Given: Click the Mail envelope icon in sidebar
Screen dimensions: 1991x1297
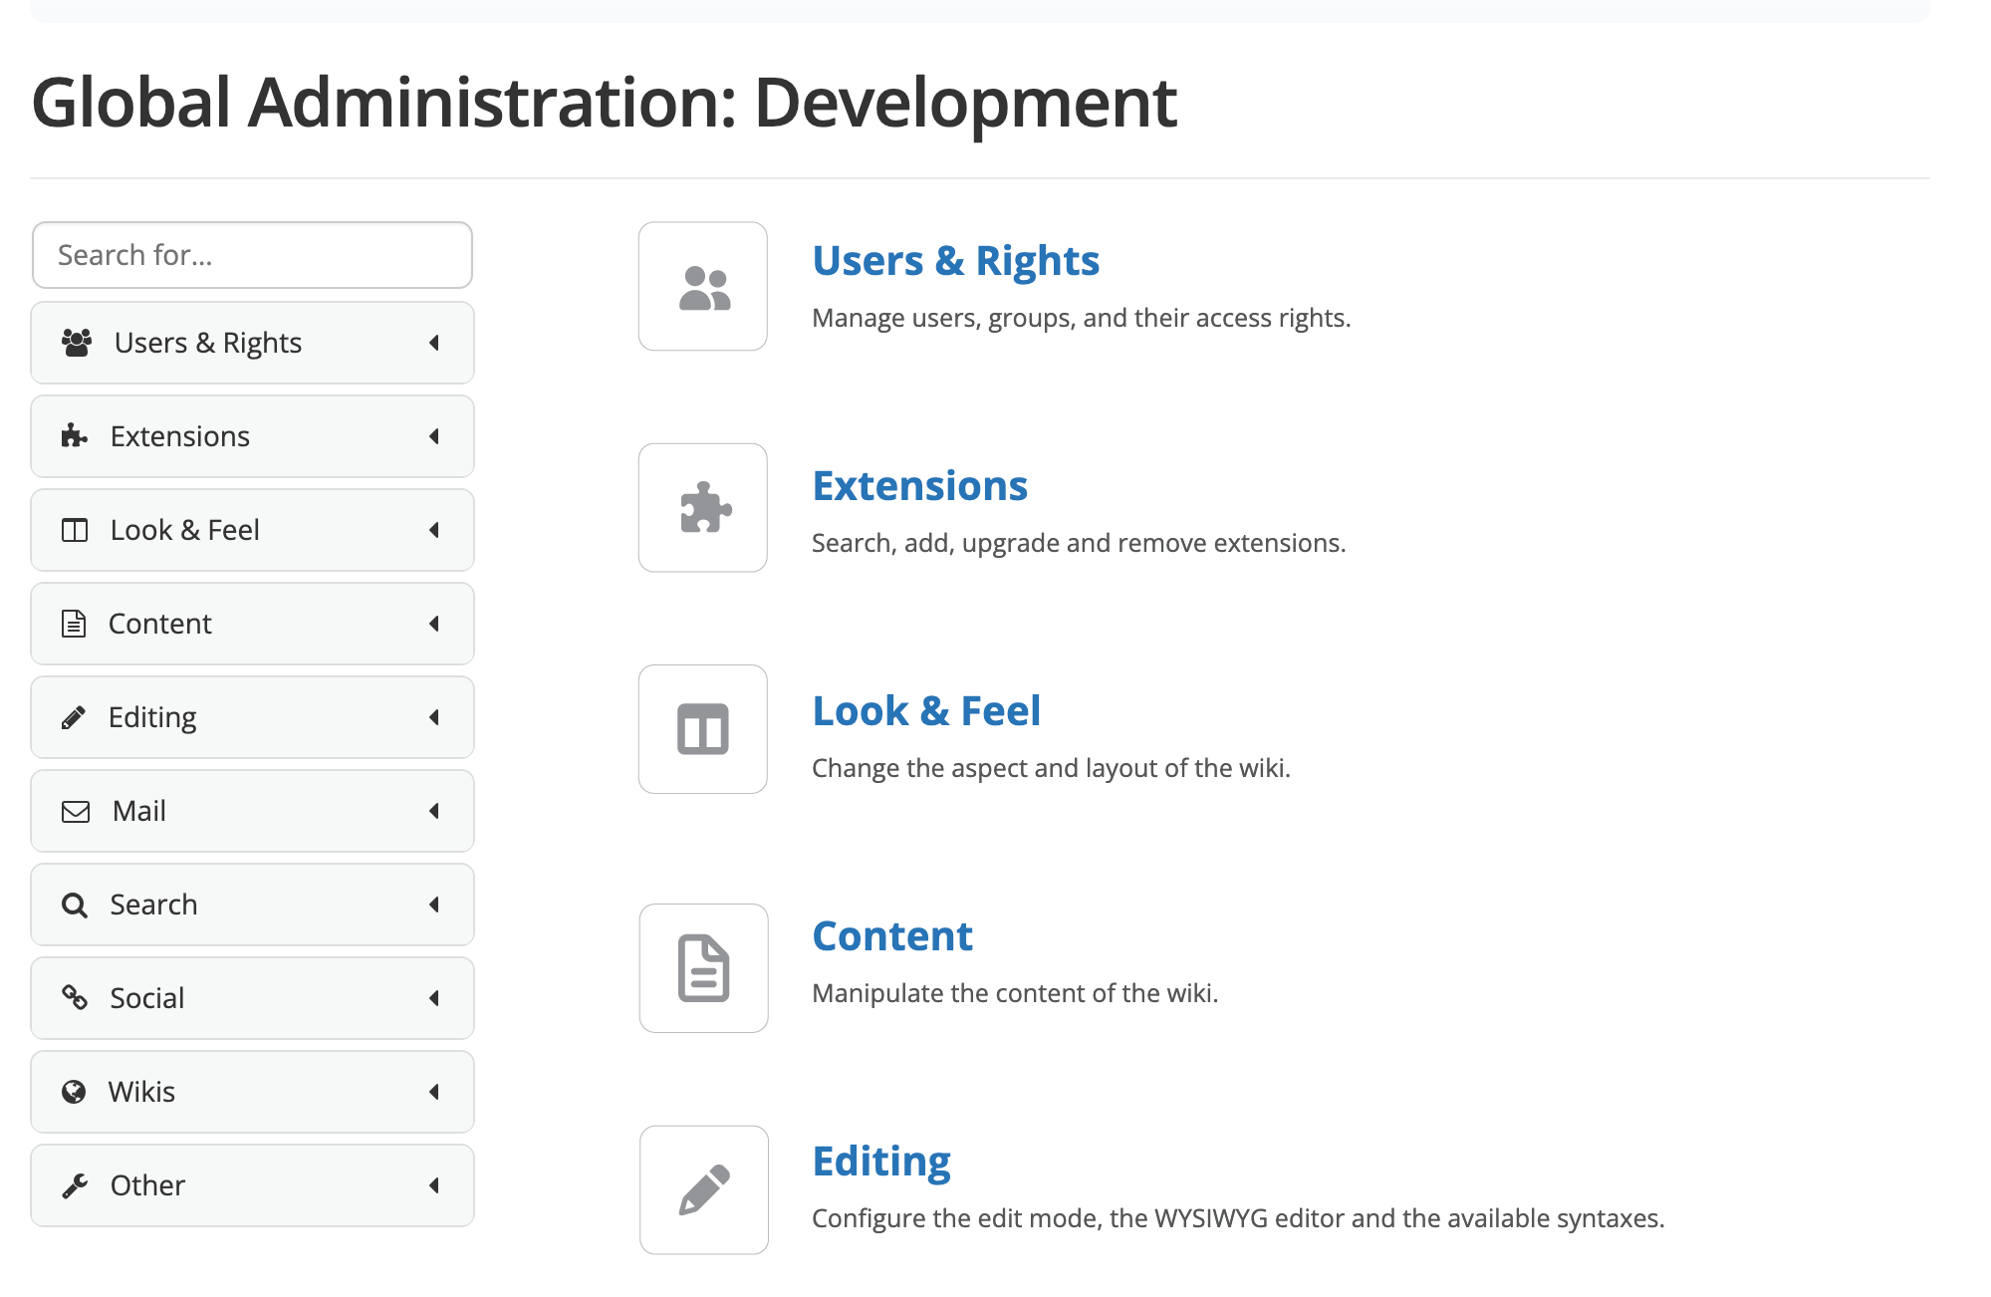Looking at the screenshot, I should [x=76, y=812].
